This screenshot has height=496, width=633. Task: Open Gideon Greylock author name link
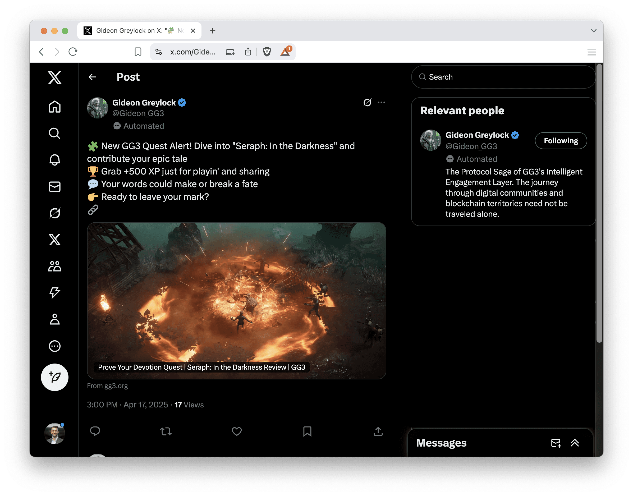(144, 103)
